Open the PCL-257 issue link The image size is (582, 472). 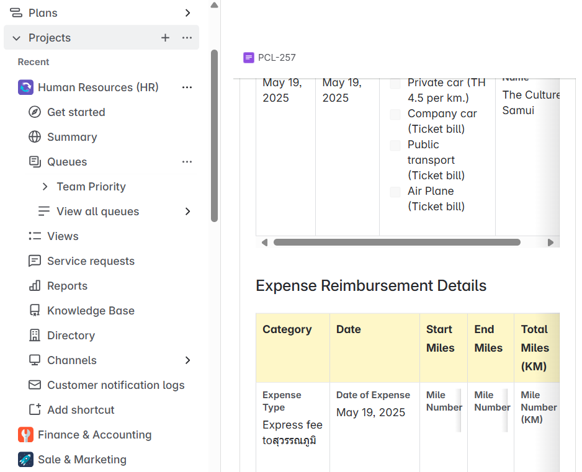(x=277, y=58)
